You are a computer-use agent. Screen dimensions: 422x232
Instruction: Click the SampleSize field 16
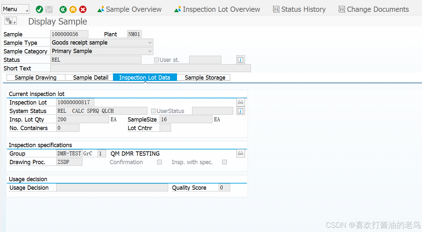[x=186, y=119]
